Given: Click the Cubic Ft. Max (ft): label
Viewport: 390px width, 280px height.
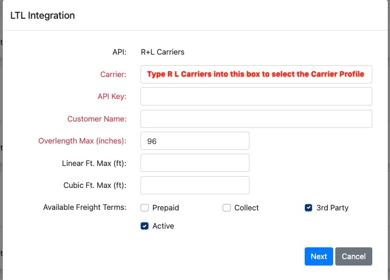Looking at the screenshot, I should point(94,185).
